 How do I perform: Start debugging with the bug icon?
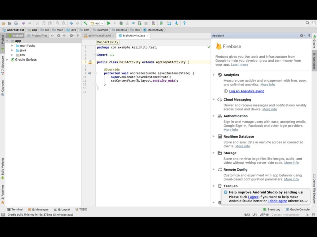[x=121, y=23]
